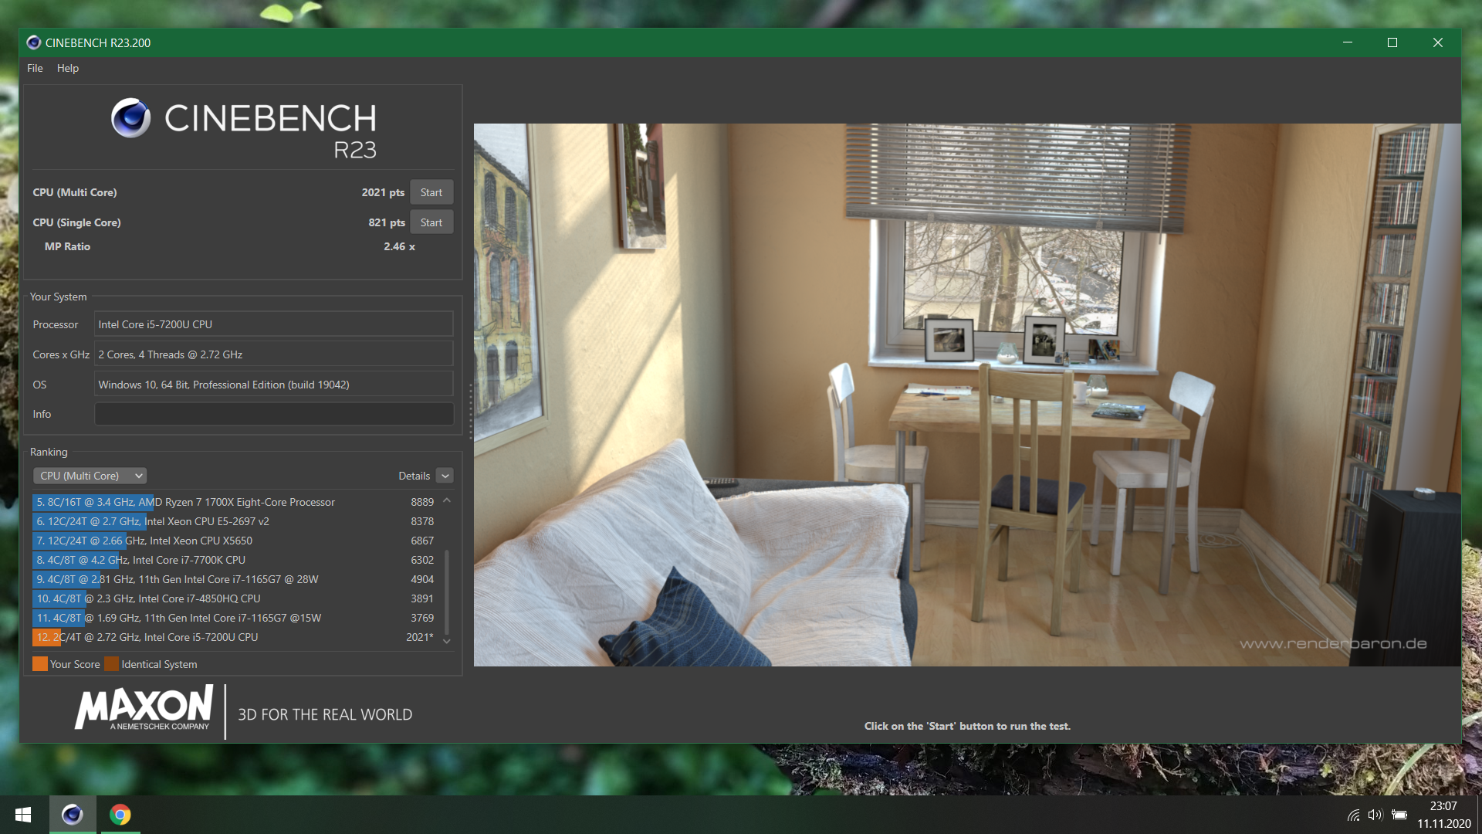Open Google Chrome from the taskbar
The image size is (1482, 834).
point(120,815)
